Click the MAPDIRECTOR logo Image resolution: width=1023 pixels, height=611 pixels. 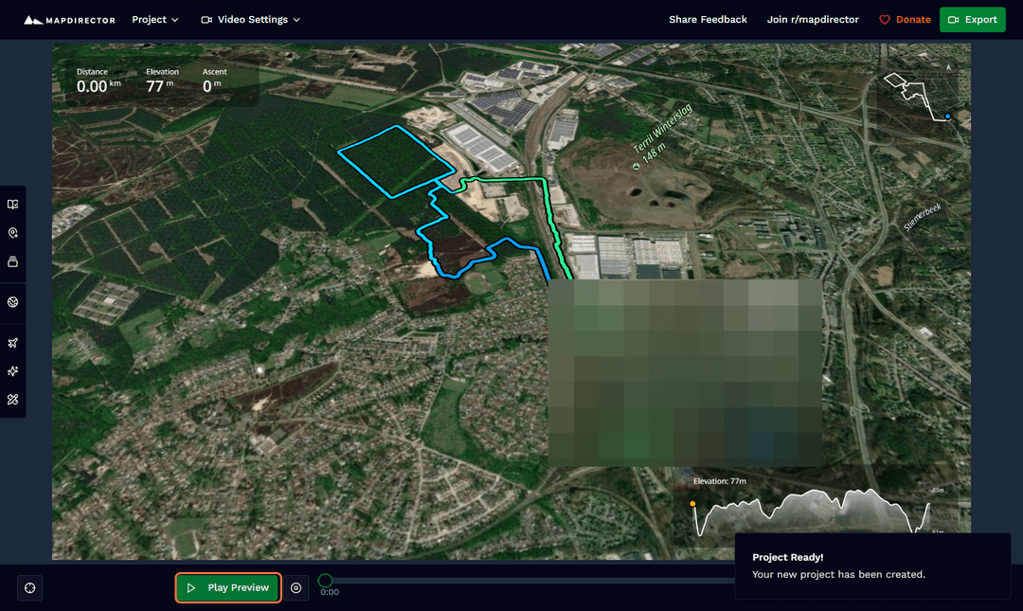pos(68,19)
